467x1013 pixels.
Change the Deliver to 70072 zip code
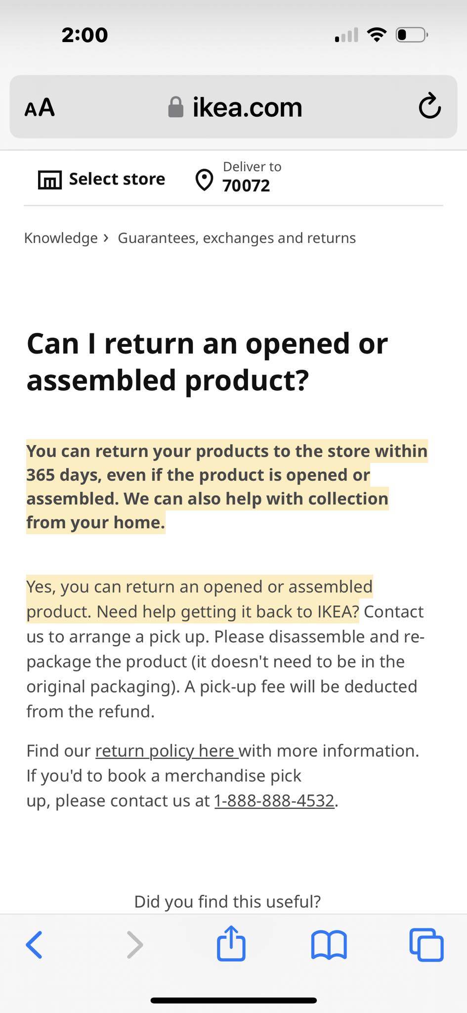pos(238,177)
